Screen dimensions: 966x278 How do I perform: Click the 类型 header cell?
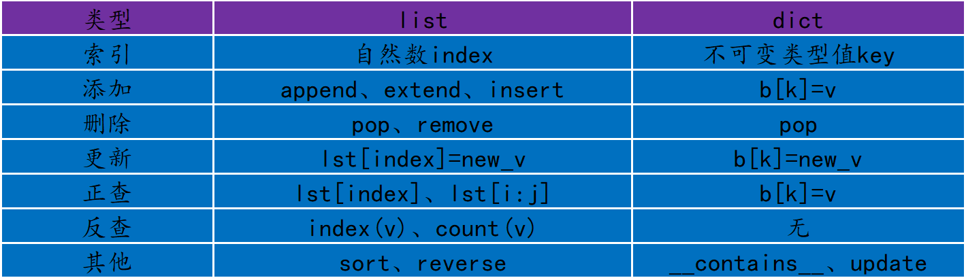click(107, 19)
